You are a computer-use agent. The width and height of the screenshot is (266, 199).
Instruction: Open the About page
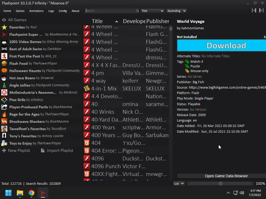75,11
